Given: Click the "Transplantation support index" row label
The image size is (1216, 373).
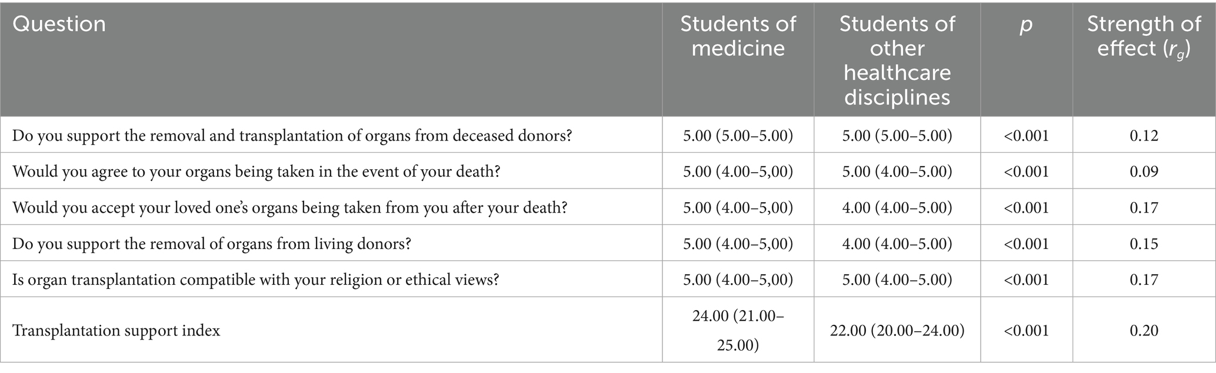Looking at the screenshot, I should (116, 331).
